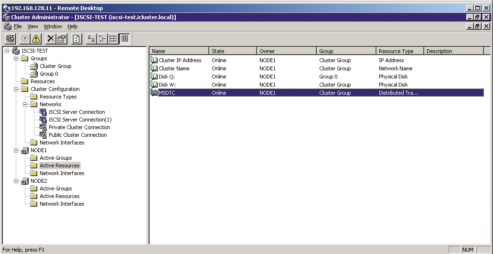Sort the list by Group column header

click(346, 51)
